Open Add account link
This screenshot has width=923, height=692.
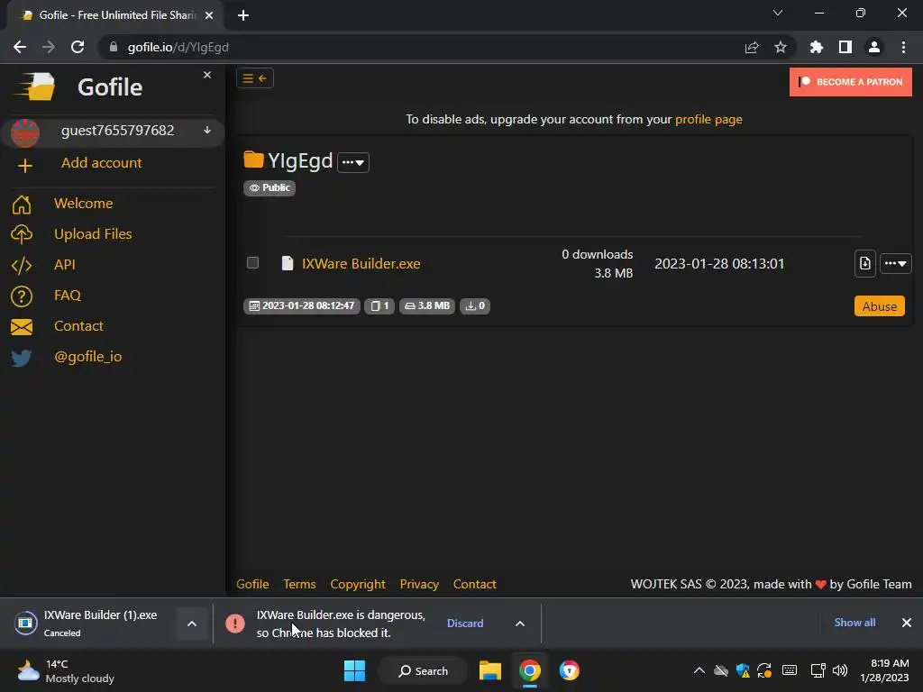coord(101,163)
